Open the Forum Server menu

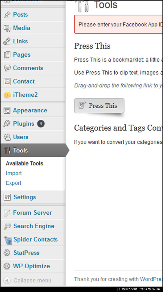click(32, 213)
